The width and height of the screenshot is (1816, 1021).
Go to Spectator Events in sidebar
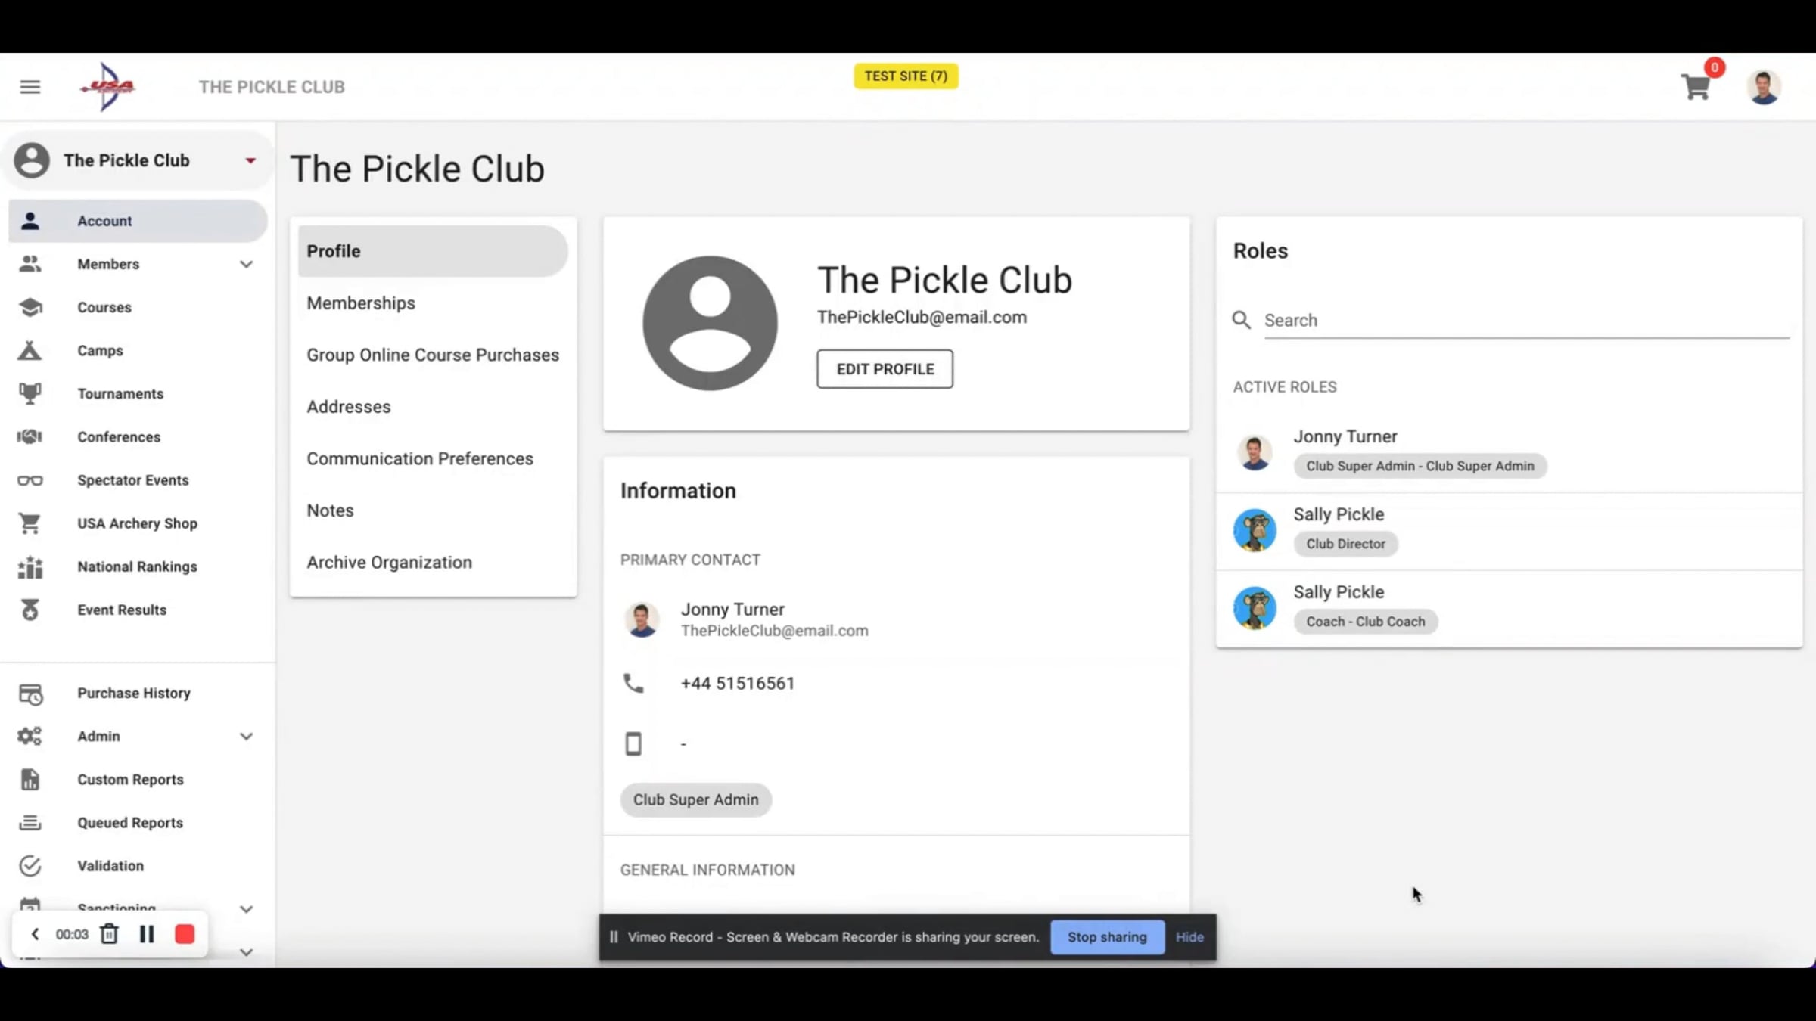click(x=132, y=480)
